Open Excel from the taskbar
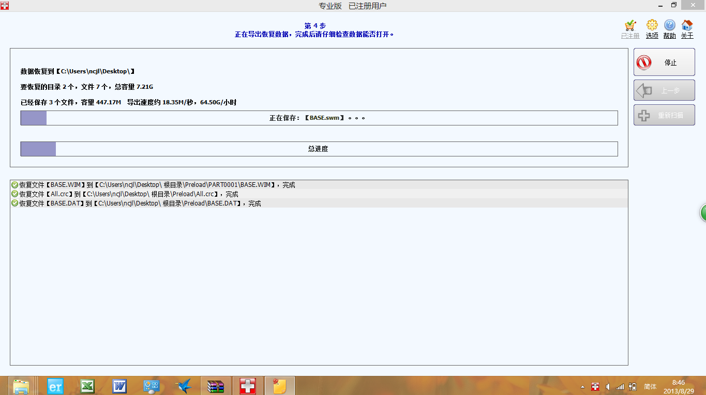This screenshot has height=395, width=706. [87, 386]
